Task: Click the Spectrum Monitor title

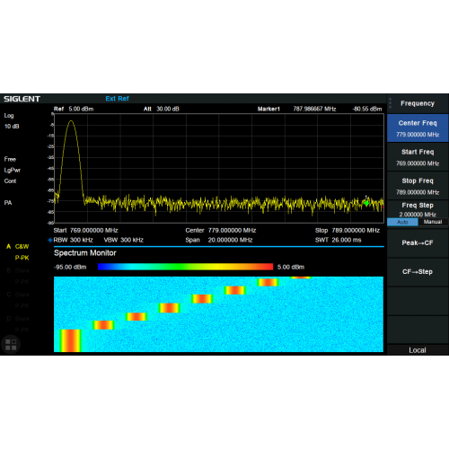Action: click(x=85, y=253)
